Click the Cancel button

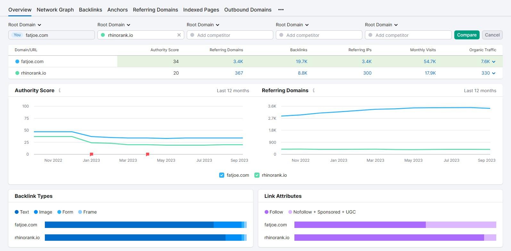(x=492, y=35)
